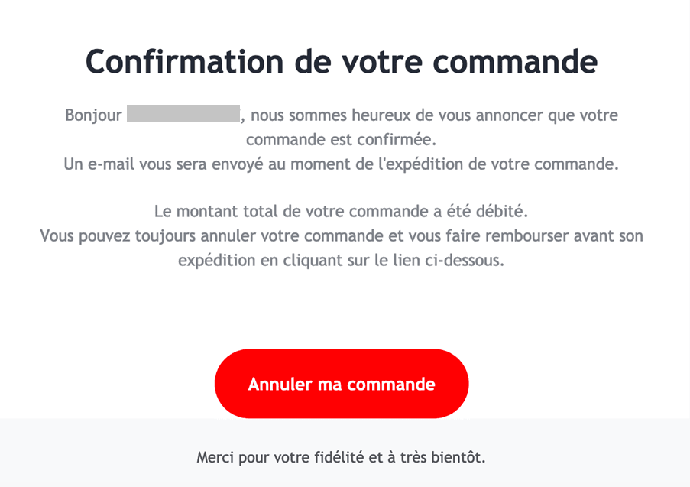Click the red Annuler ma commande button
Image resolution: width=690 pixels, height=487 pixels.
point(342,384)
